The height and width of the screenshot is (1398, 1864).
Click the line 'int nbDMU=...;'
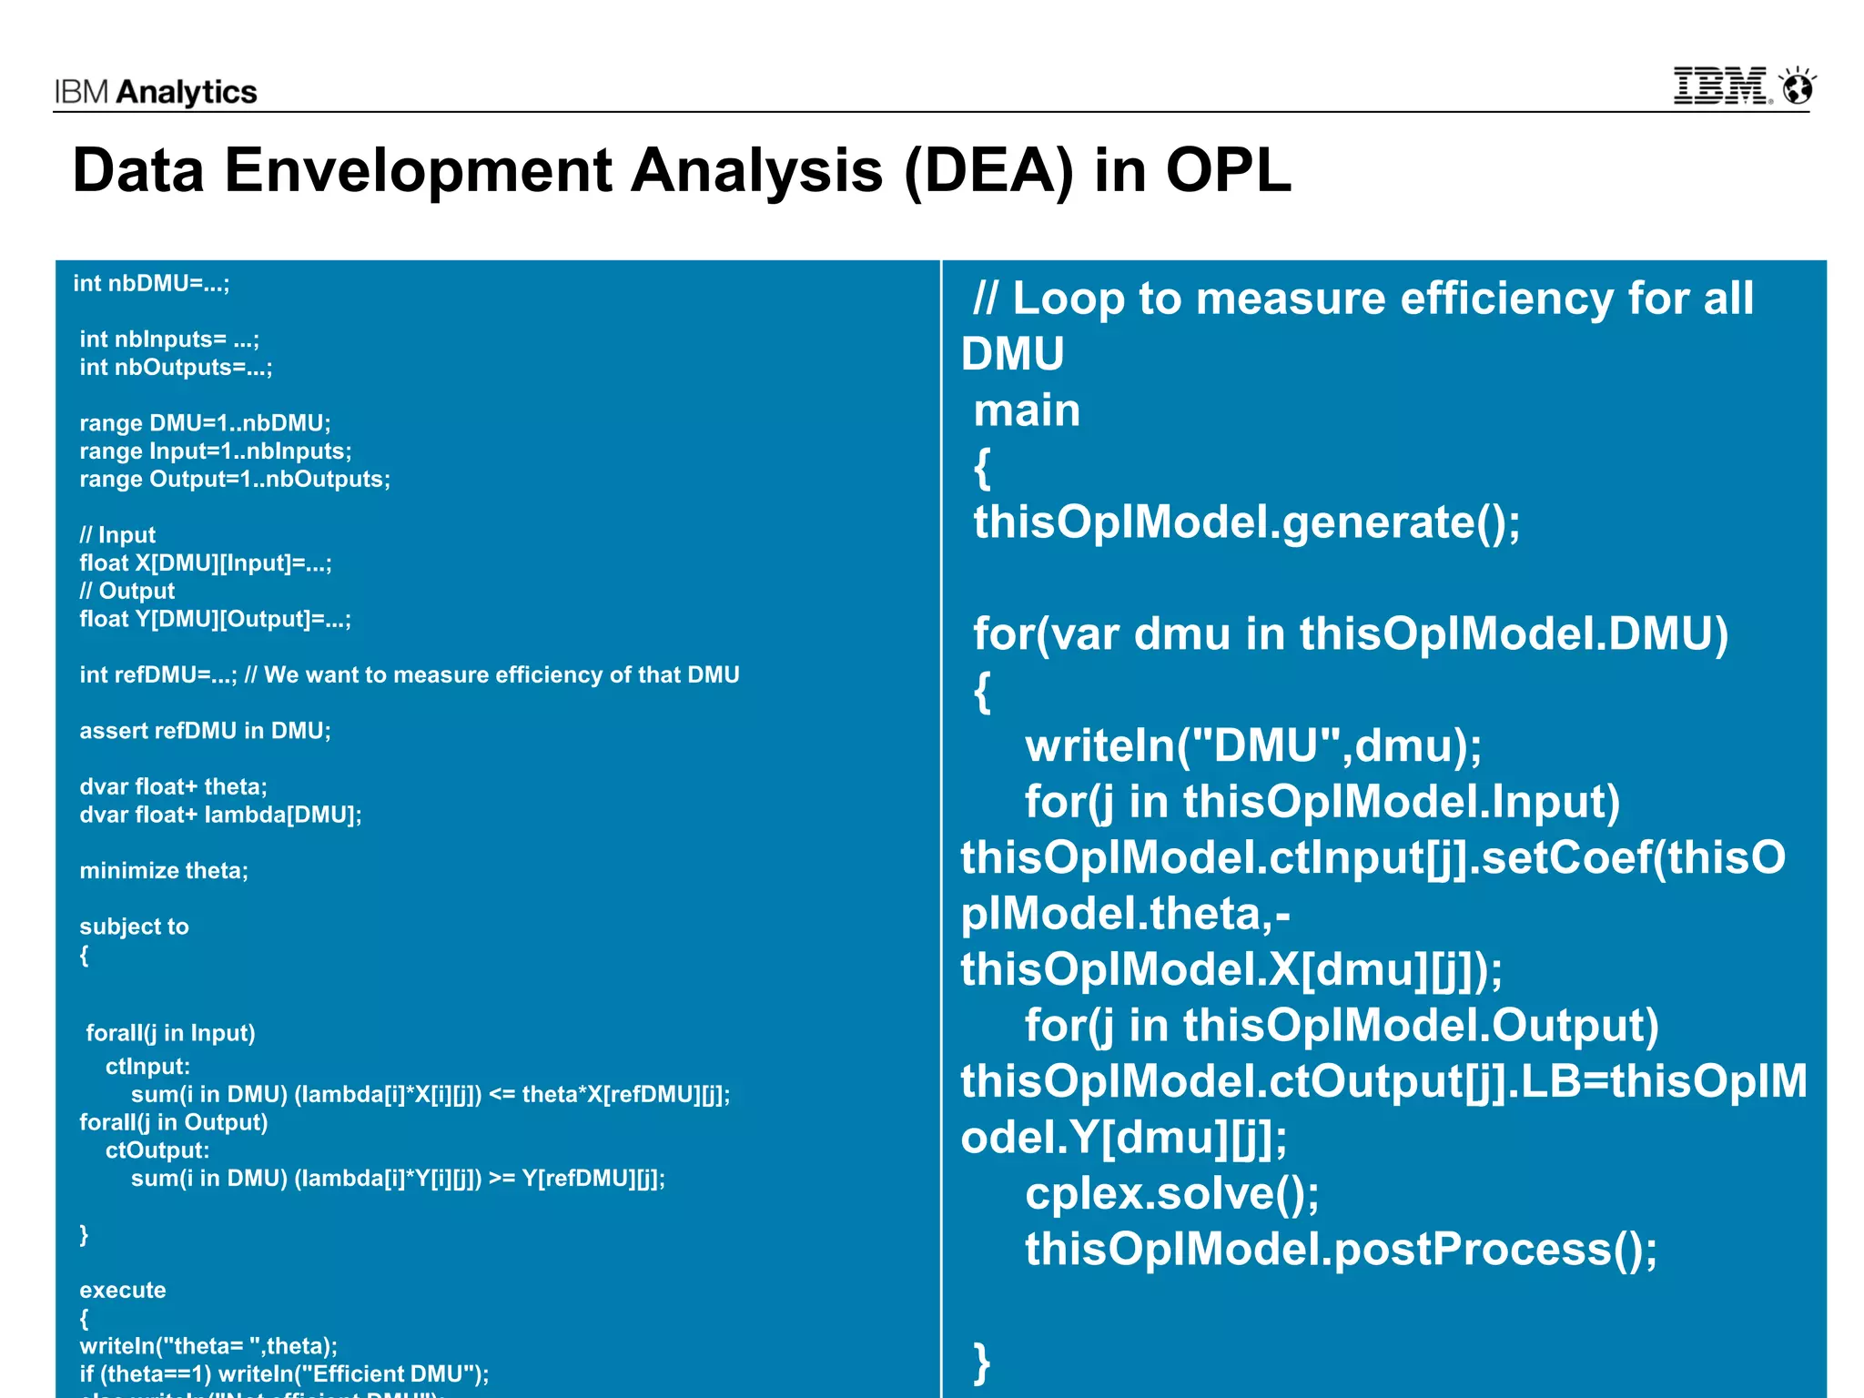(x=152, y=284)
